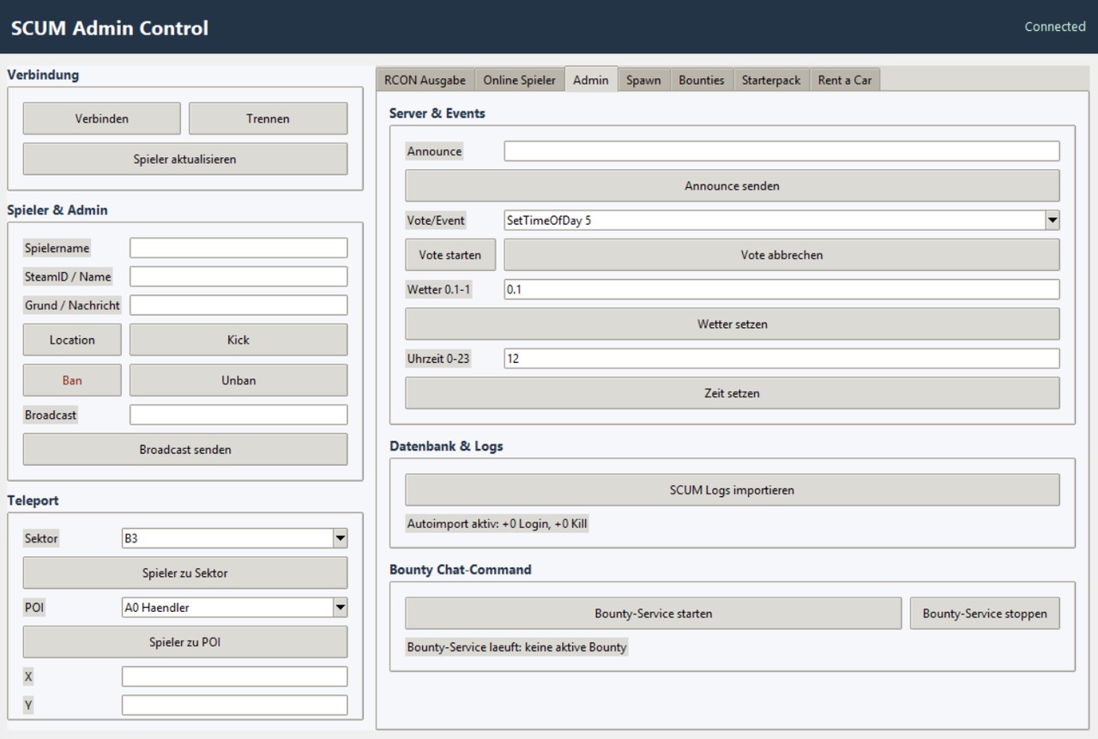The image size is (1098, 739).
Task: Apply time with Zeit setzen
Action: pyautogui.click(x=733, y=393)
